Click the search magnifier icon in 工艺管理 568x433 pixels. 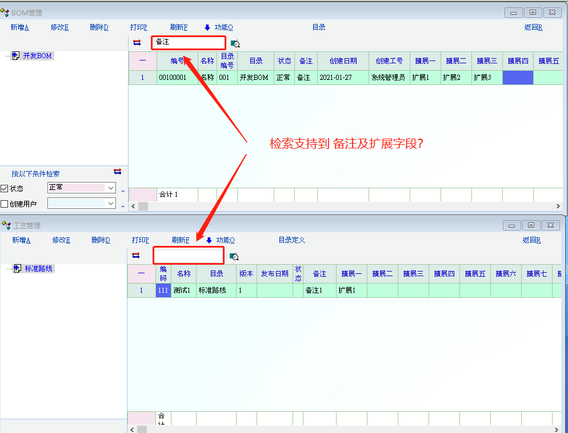234,256
